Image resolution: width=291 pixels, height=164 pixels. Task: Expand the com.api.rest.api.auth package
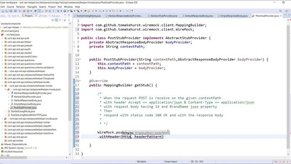click(x=2, y=38)
